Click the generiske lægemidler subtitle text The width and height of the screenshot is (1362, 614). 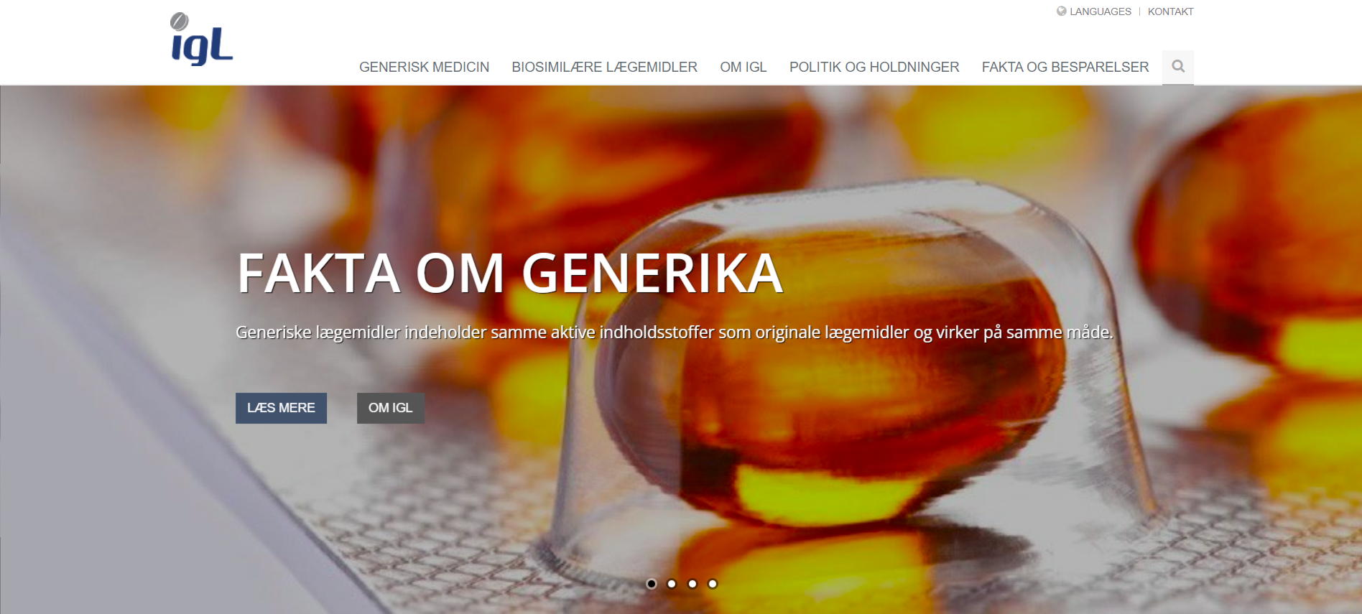675,332
